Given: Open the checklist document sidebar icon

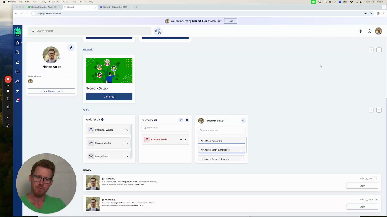Looking at the screenshot, I should coord(17,52).
